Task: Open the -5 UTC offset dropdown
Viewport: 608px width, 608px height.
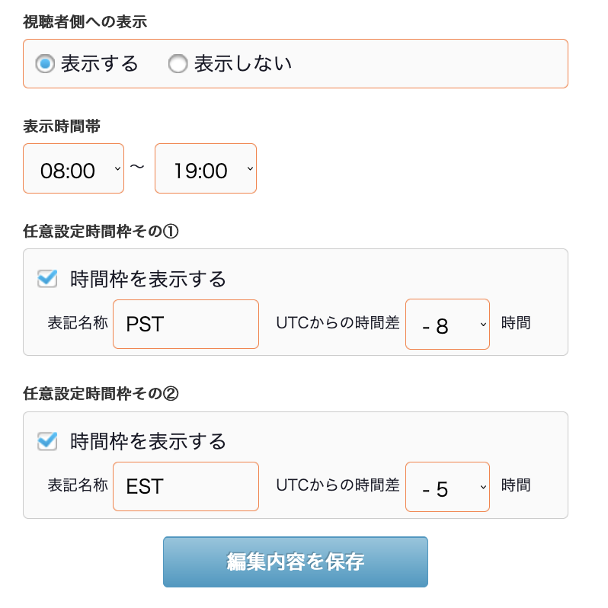Action: pos(447,487)
